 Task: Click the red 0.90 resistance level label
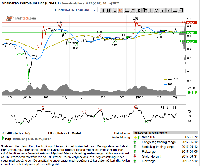pos(192,22)
